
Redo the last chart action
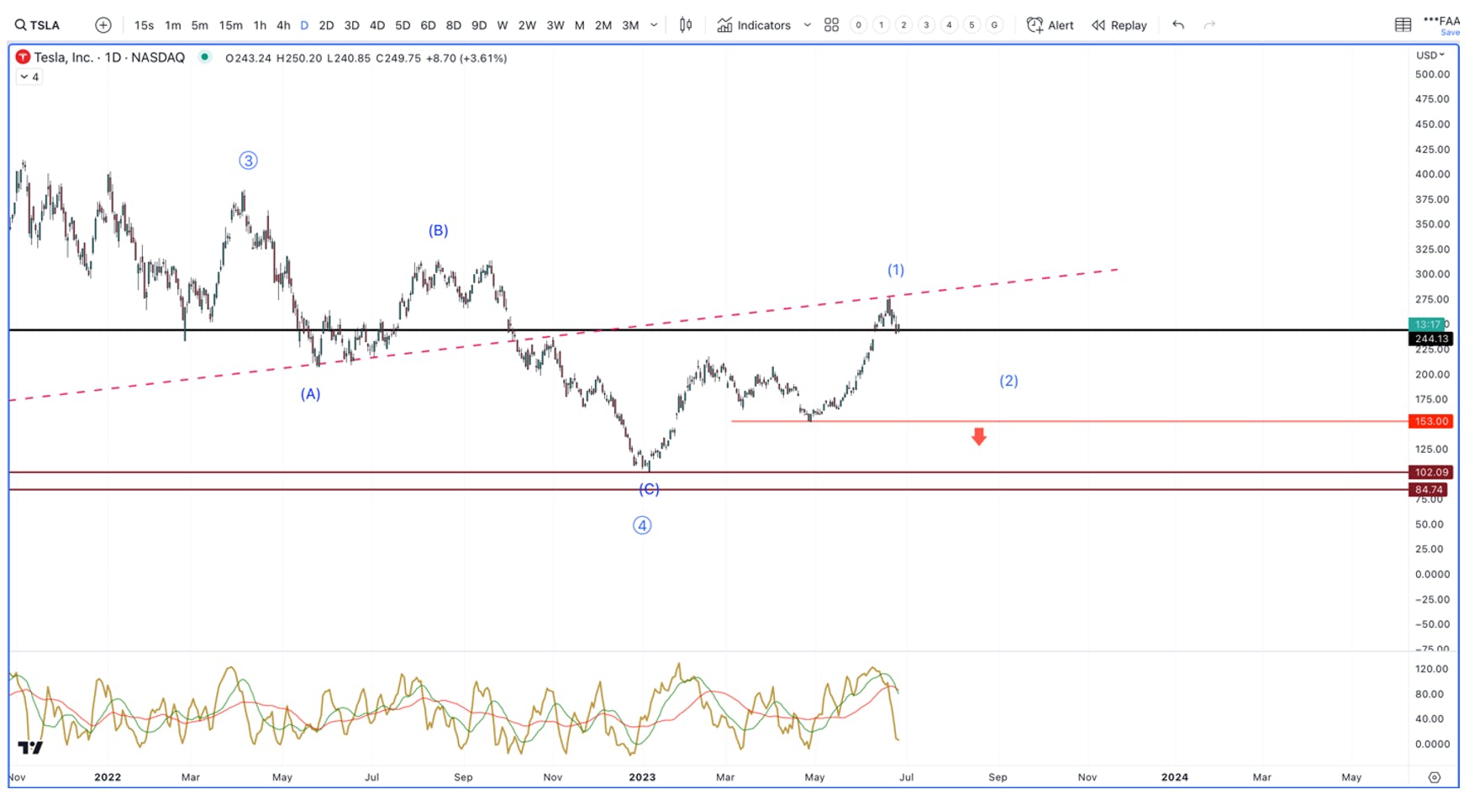[x=1209, y=25]
